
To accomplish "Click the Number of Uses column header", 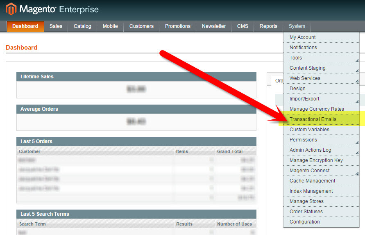I will click(x=236, y=224).
